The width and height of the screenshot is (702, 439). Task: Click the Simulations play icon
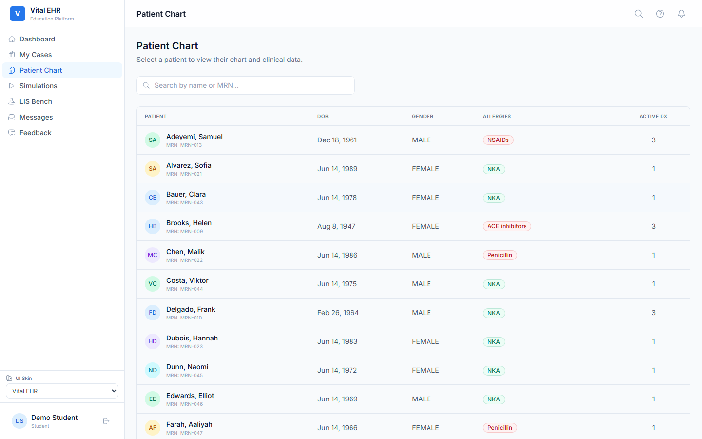point(12,86)
